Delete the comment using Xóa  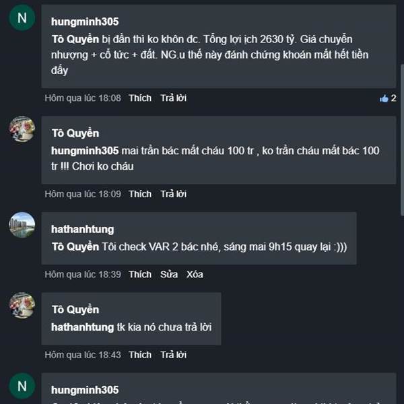pyautogui.click(x=195, y=275)
